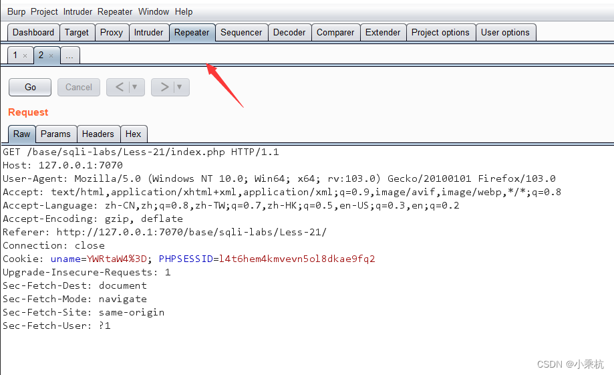614x375 pixels.
Task: Open the previous-history dropdown arrow
Action: coord(135,87)
